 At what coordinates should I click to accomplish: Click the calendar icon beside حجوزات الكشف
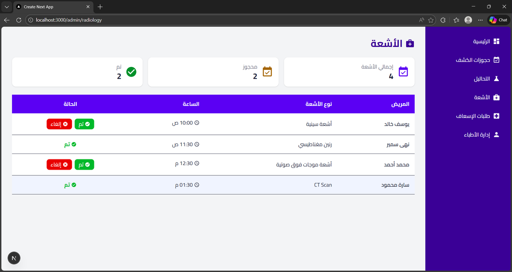pyautogui.click(x=496, y=60)
